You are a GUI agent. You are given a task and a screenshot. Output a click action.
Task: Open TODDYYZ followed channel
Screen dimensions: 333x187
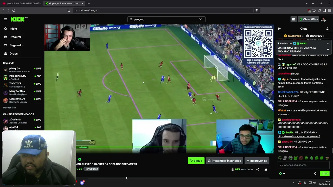tap(22, 85)
